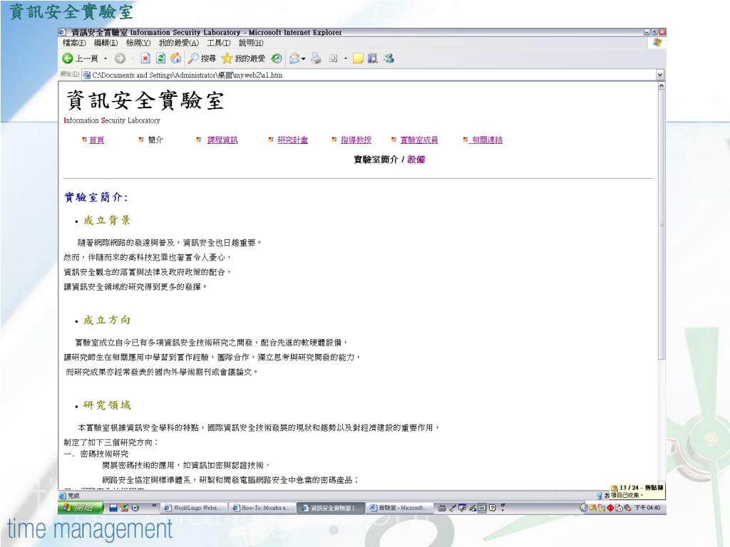Click the save disk quick launch icon
Screen dimensions: 730x547
113,508
